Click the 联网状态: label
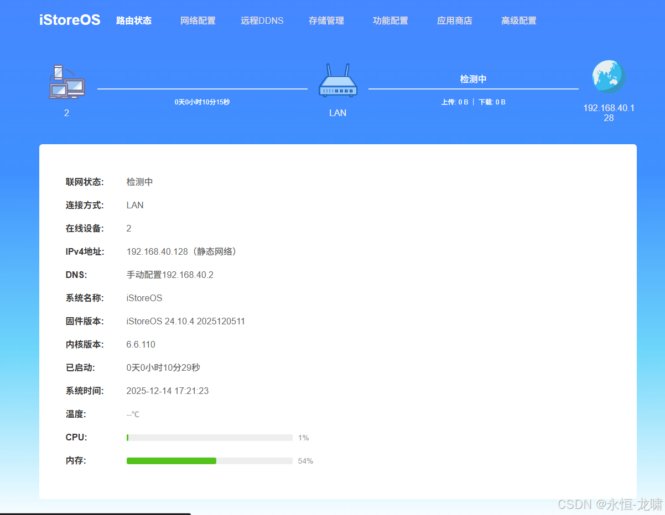This screenshot has width=665, height=515. pyautogui.click(x=85, y=182)
